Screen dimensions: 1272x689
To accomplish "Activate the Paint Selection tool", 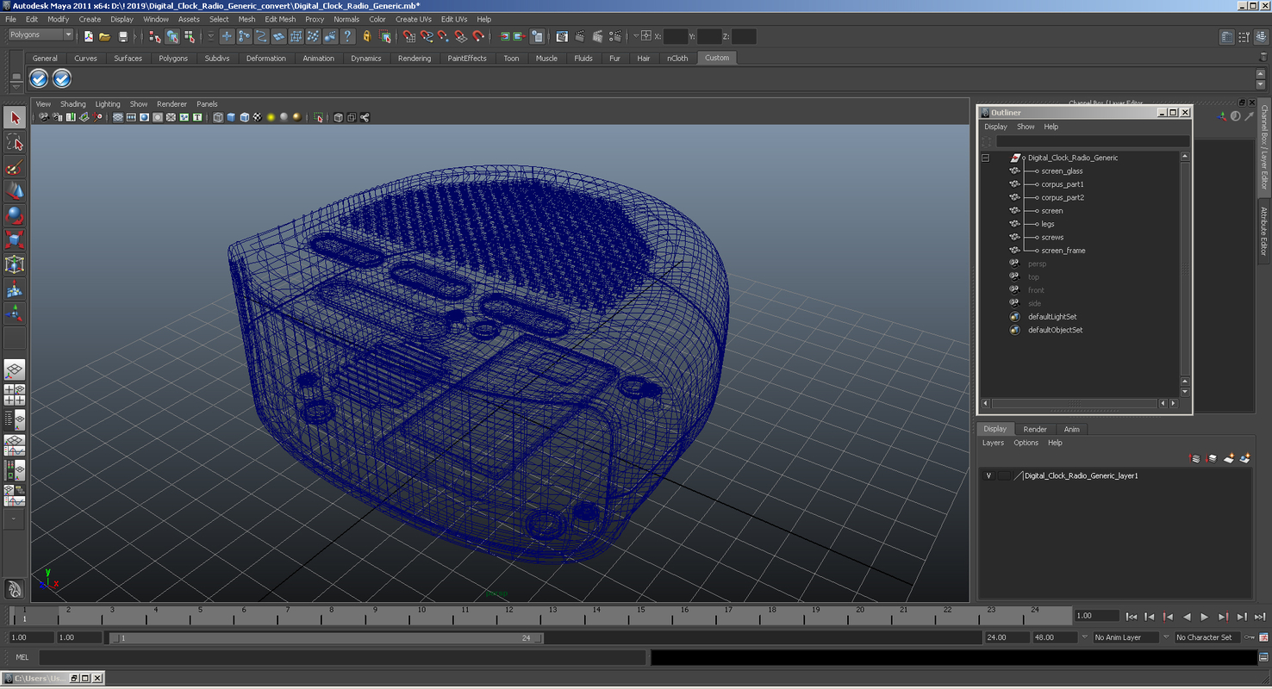I will [15, 166].
